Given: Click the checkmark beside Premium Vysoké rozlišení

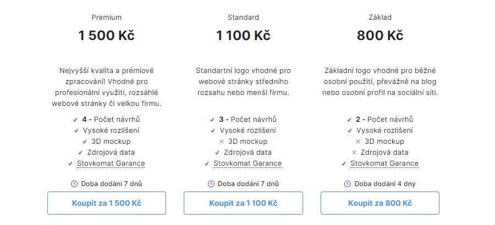Looking at the screenshot, I should click(x=76, y=131).
